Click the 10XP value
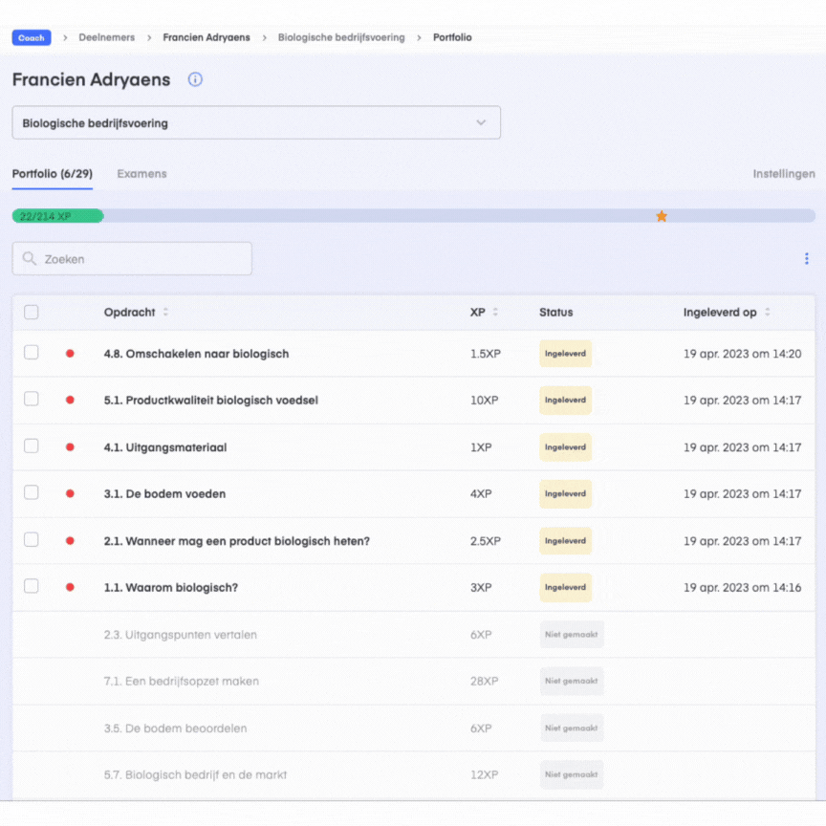The height and width of the screenshot is (826, 826). [x=484, y=400]
